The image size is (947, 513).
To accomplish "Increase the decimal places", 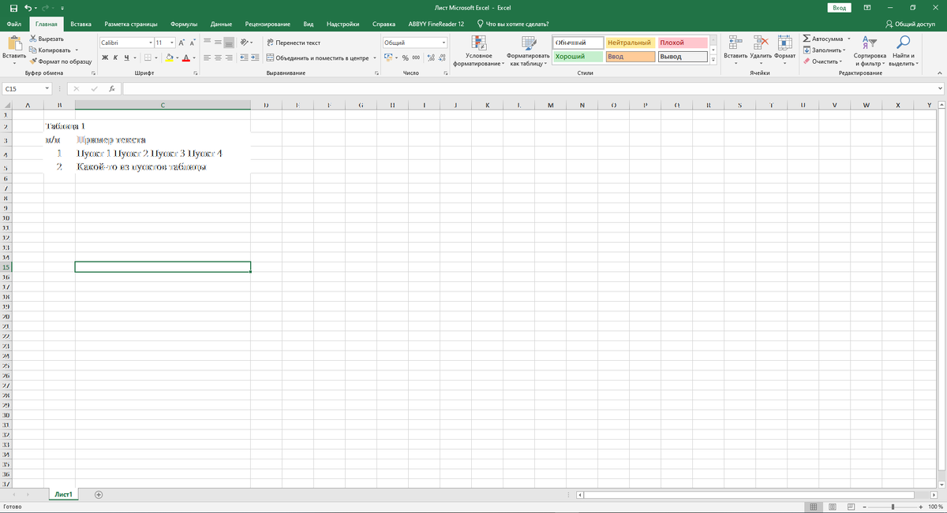I will point(431,58).
